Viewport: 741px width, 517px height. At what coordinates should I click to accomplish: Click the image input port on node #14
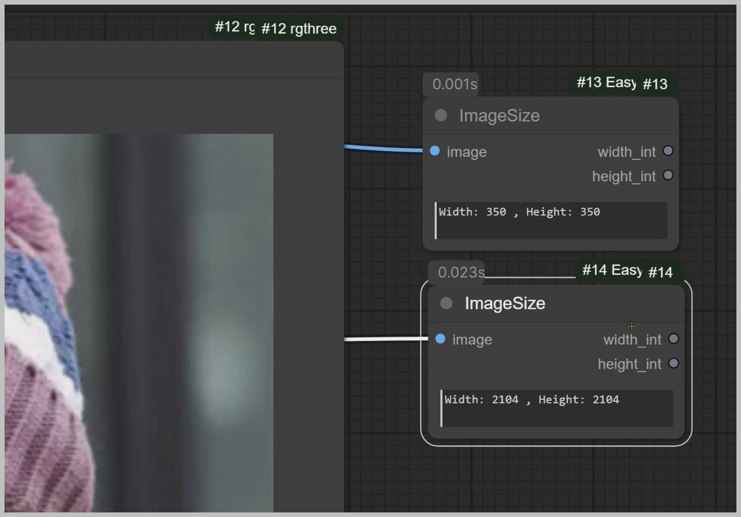coord(440,339)
